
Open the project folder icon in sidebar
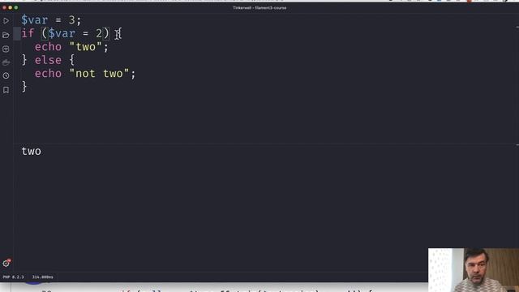6,35
